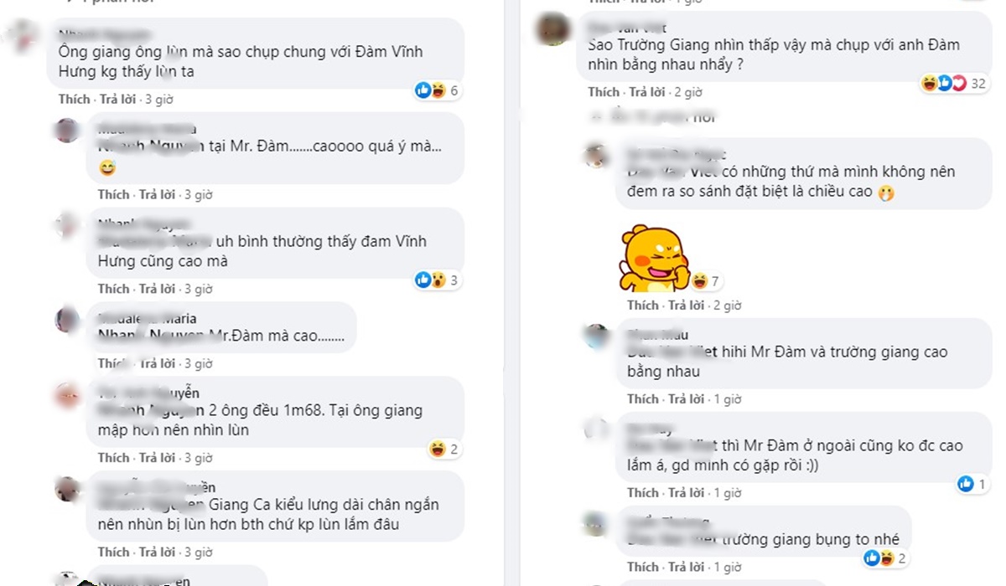1006x586 pixels.
Task: Open reactions showing 32 on Trường Giang comment
Action: pos(954,83)
